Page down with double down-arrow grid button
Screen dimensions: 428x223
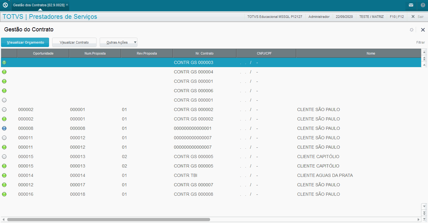(x=424, y=212)
